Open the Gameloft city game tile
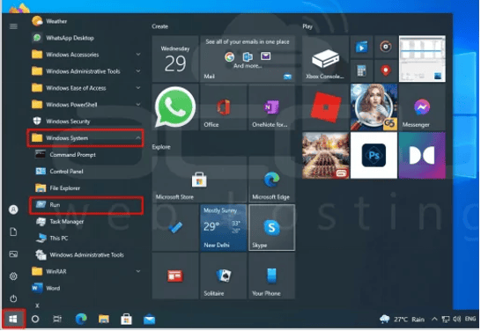This screenshot has height=331, width=481. point(326,156)
